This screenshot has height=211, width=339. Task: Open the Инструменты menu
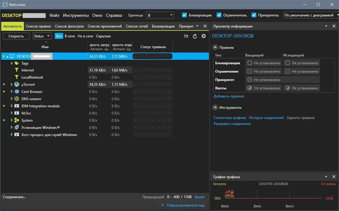[x=76, y=15]
